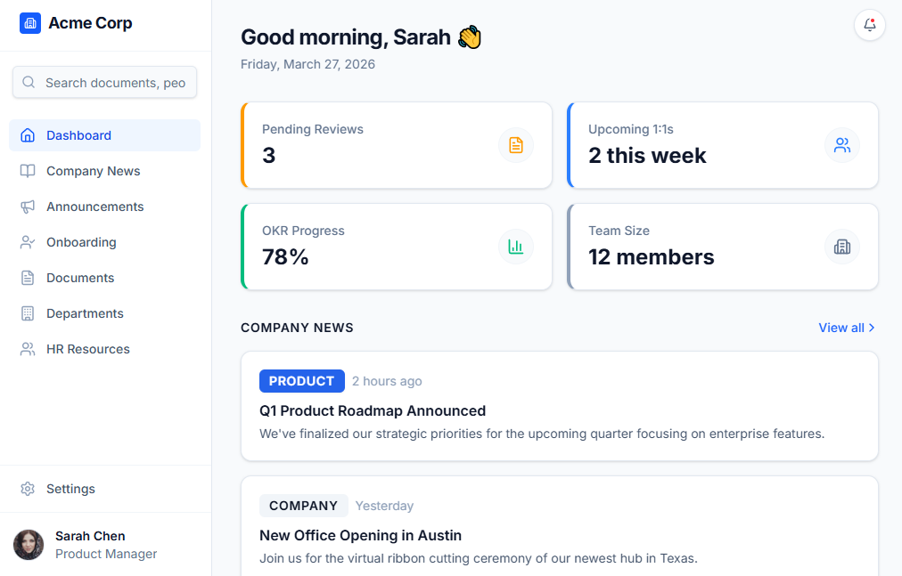Viewport: 902px width, 576px height.
Task: Expand the company news list via View all
Action: (845, 328)
